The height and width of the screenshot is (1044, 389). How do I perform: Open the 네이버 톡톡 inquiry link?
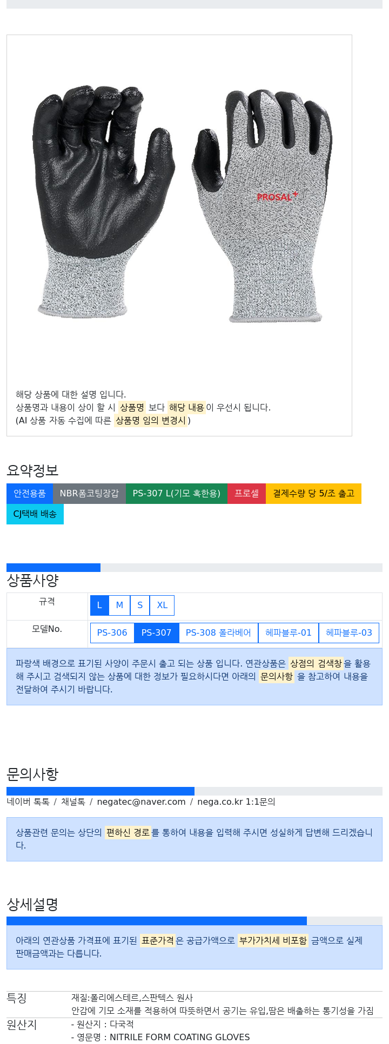click(28, 802)
